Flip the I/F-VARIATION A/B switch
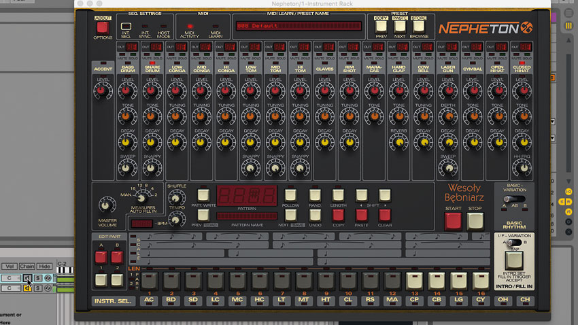The width and height of the screenshot is (578, 325). pyautogui.click(x=514, y=243)
